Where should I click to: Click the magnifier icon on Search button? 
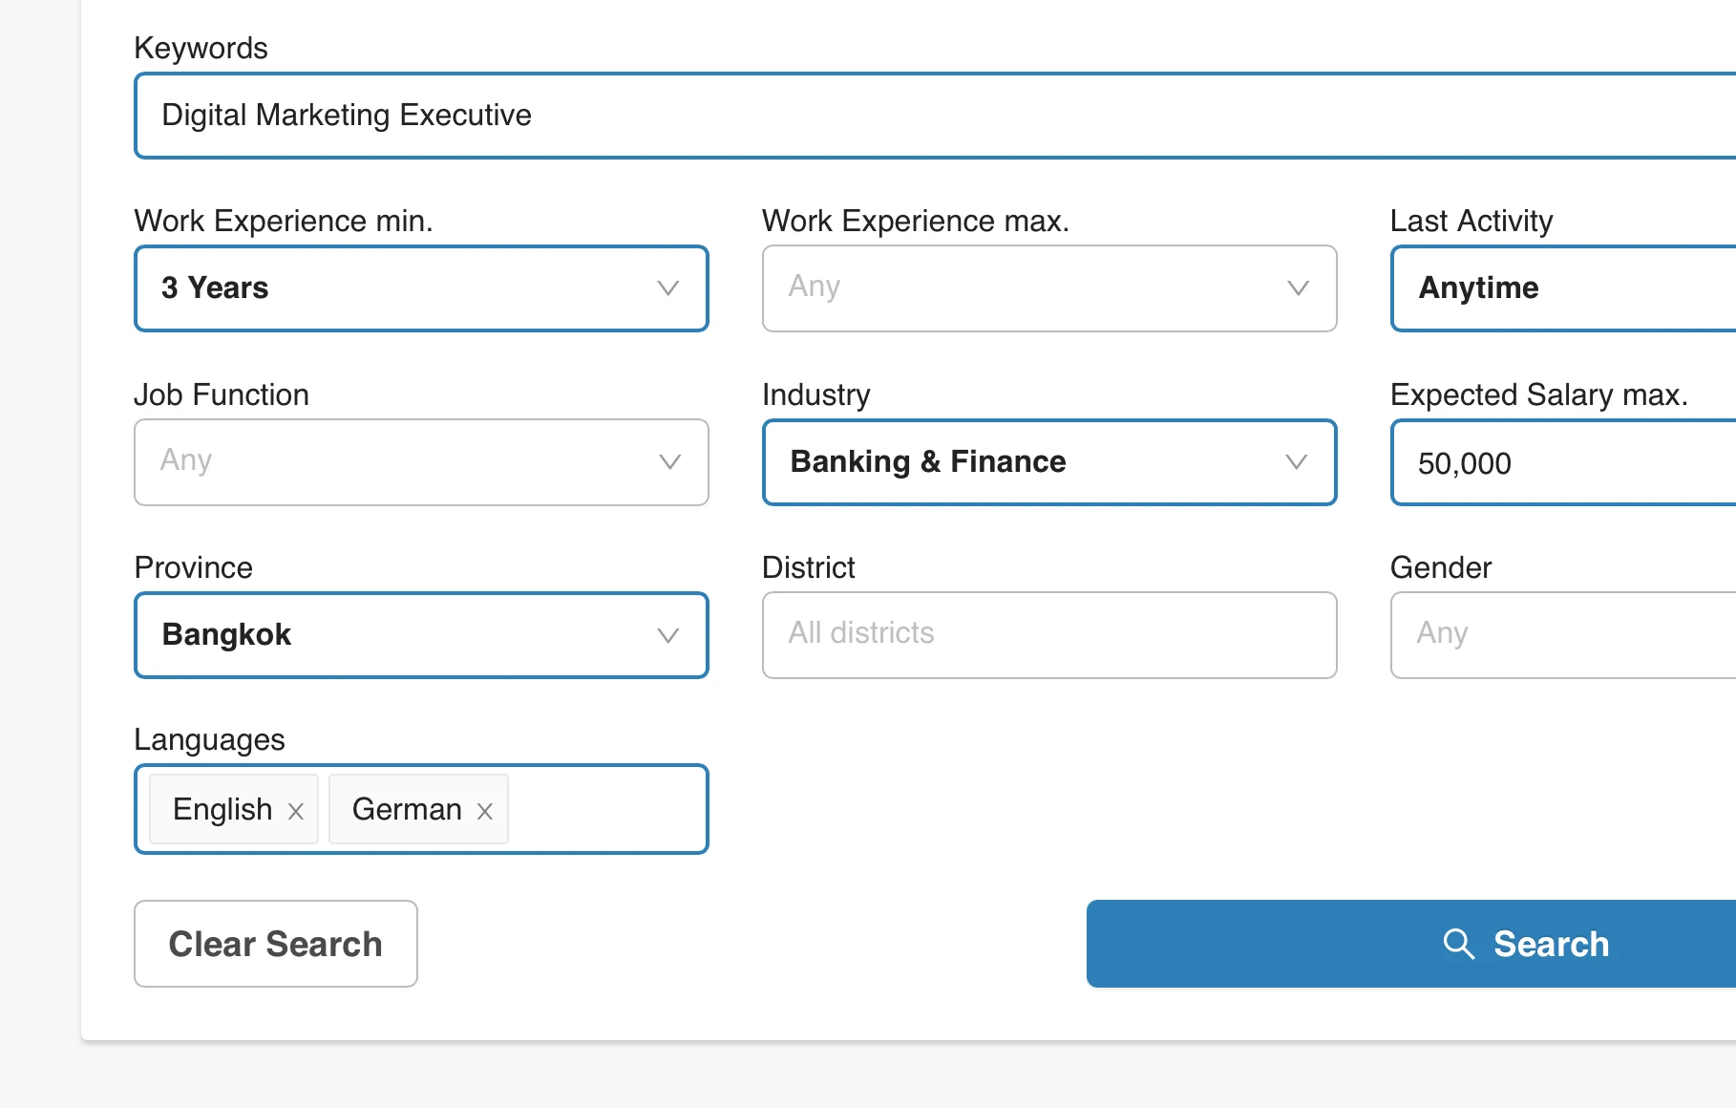coord(1458,944)
